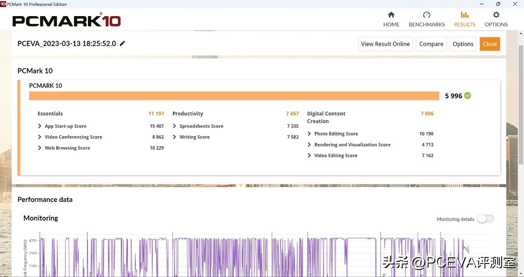Open the Benchmarks gauge icon

click(427, 15)
